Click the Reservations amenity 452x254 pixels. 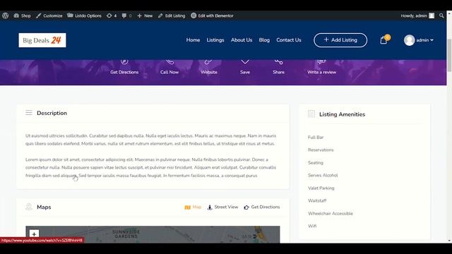point(321,150)
